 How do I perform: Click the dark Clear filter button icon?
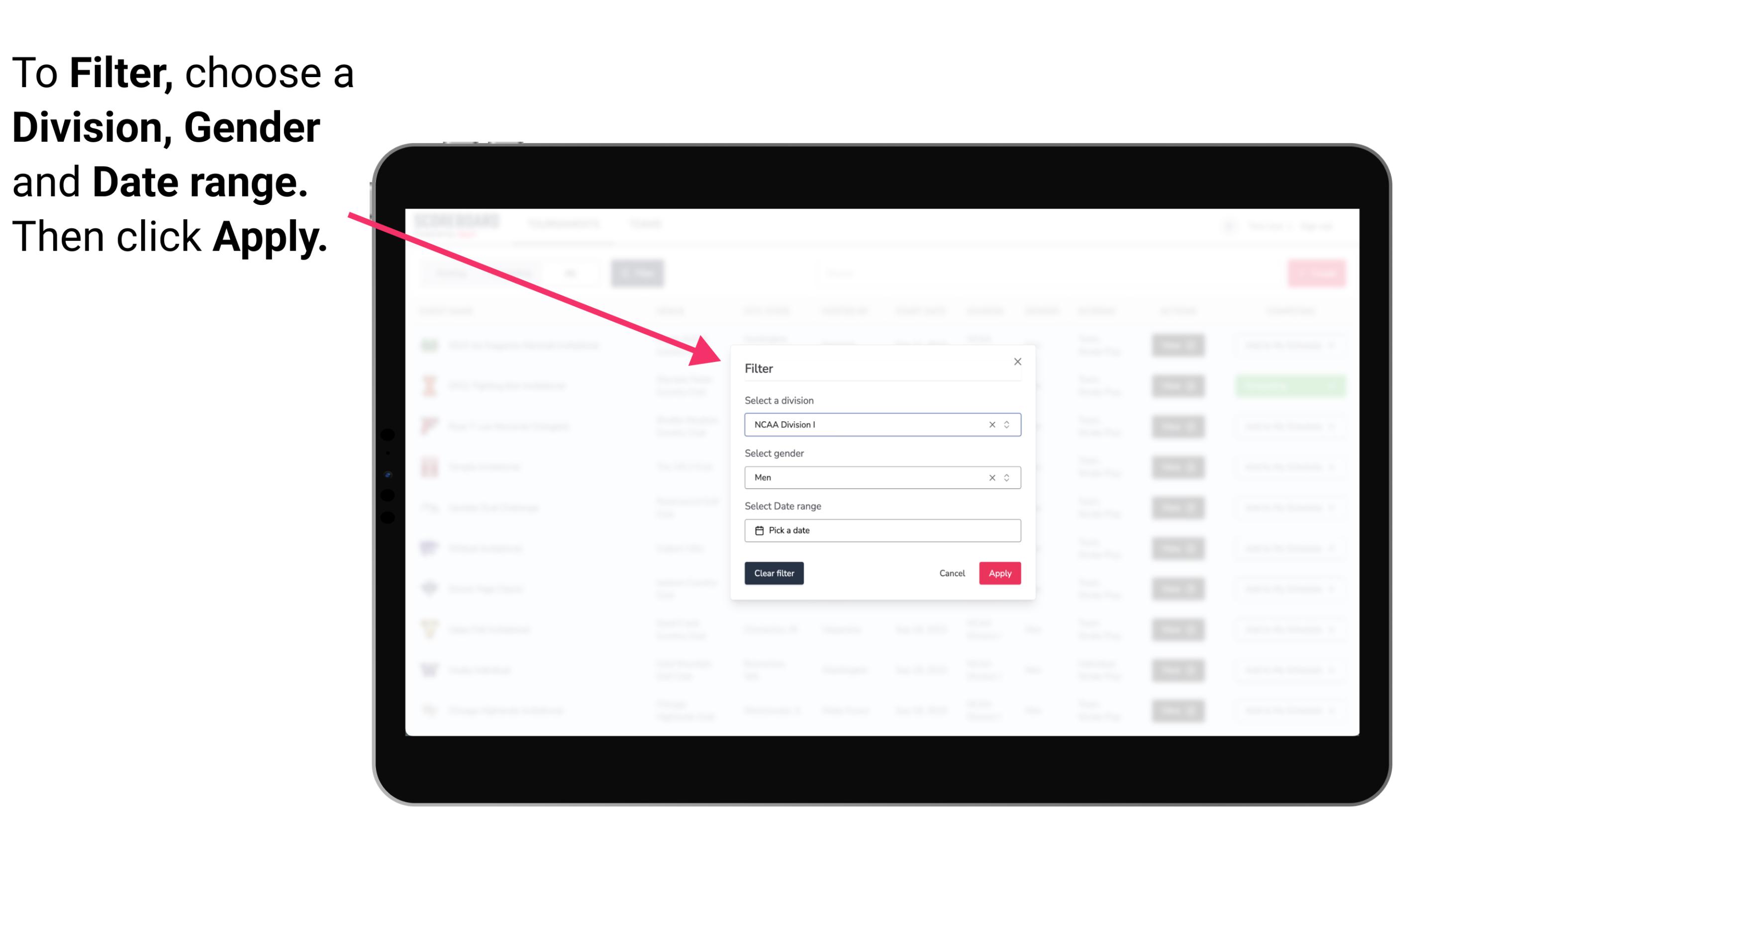773,573
